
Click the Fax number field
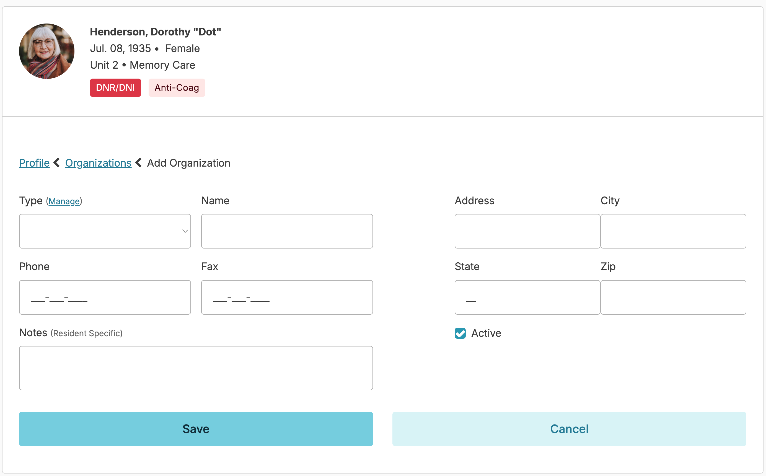point(287,297)
